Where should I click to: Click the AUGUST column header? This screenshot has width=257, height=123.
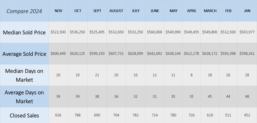pos(116,11)
